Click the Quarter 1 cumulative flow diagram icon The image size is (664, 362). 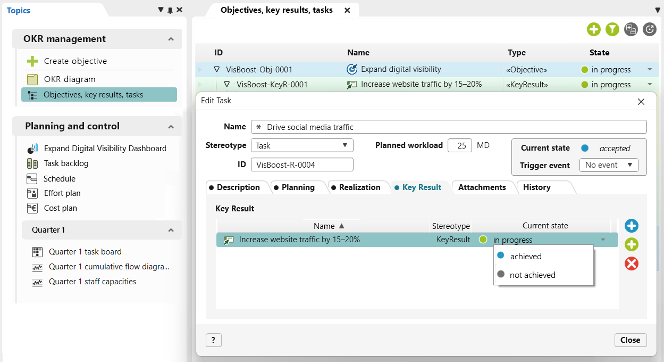[x=37, y=267]
